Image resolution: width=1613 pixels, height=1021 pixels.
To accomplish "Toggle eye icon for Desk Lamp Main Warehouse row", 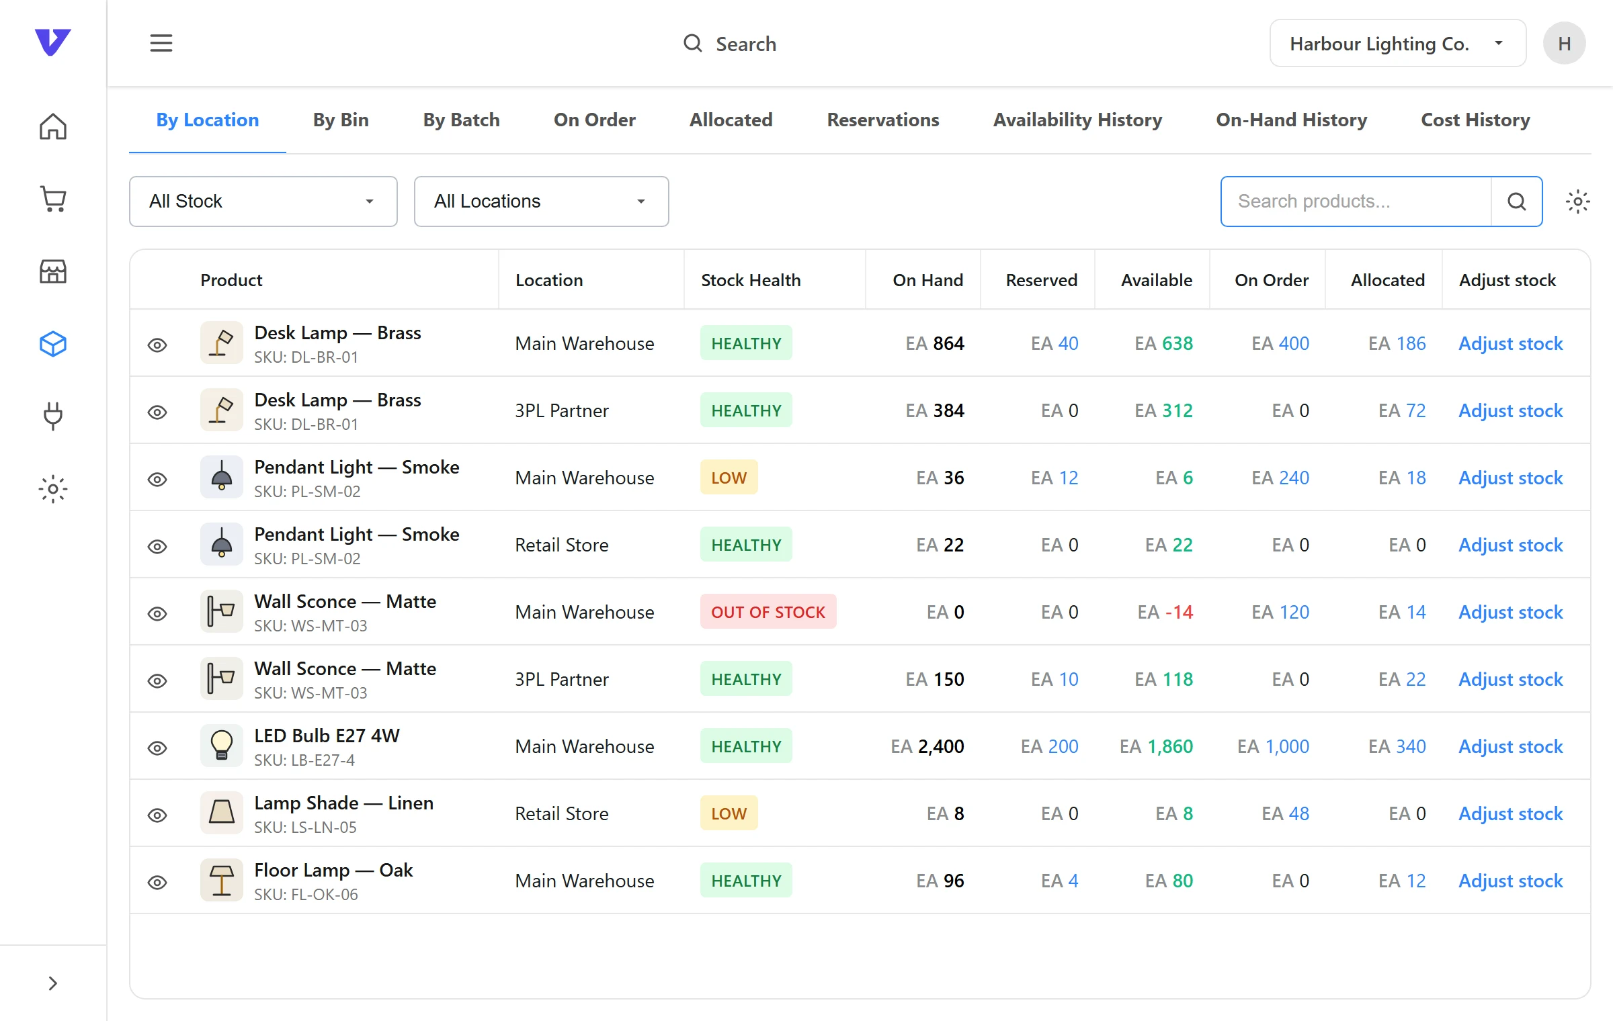I will point(157,345).
